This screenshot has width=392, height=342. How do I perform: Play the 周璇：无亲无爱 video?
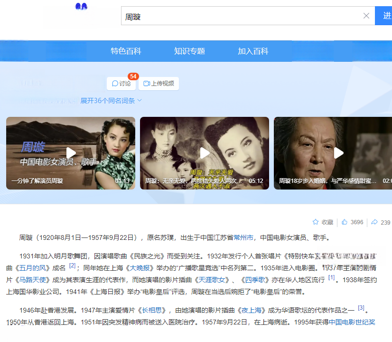205,153
